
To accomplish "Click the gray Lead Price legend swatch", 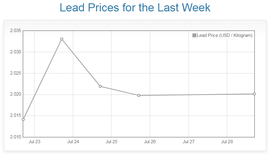I will pyautogui.click(x=194, y=35).
